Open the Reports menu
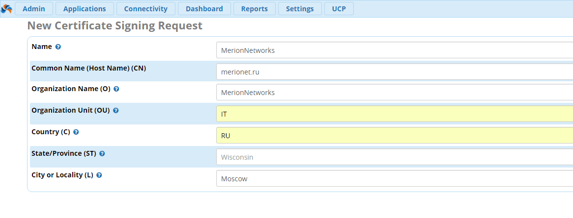 click(x=255, y=9)
